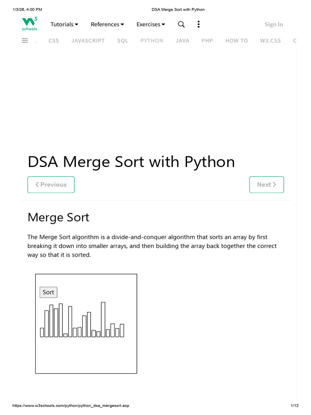Select the JAVA topic tab
Viewport: 311px width, 415px height.
(183, 41)
